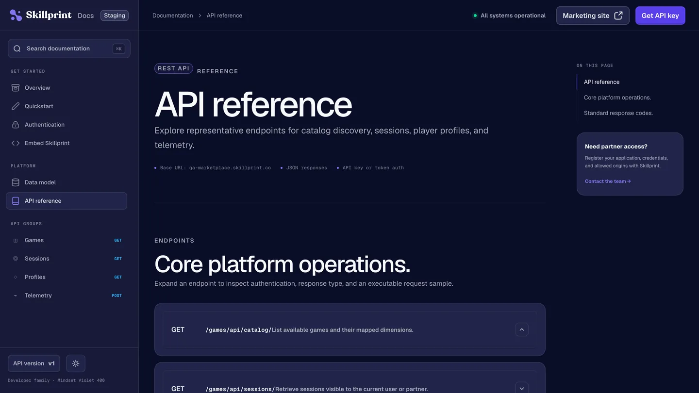The height and width of the screenshot is (393, 699).
Task: Open the Overview sidebar page
Action: [67, 88]
